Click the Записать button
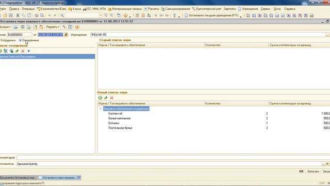 (313, 172)
